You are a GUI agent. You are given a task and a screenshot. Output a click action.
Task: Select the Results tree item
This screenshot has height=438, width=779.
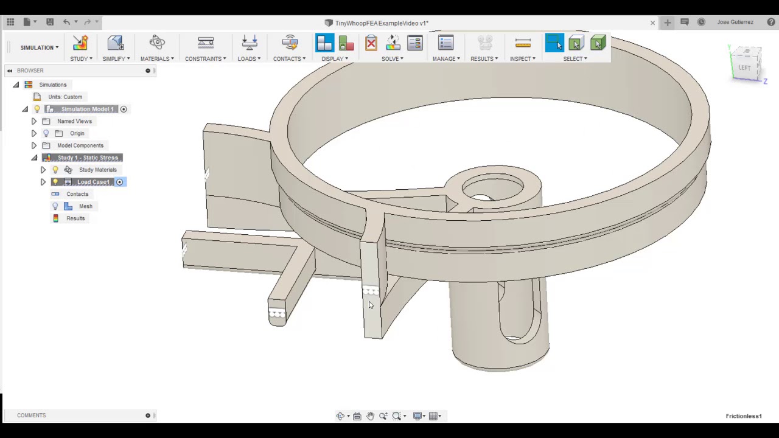coord(75,218)
